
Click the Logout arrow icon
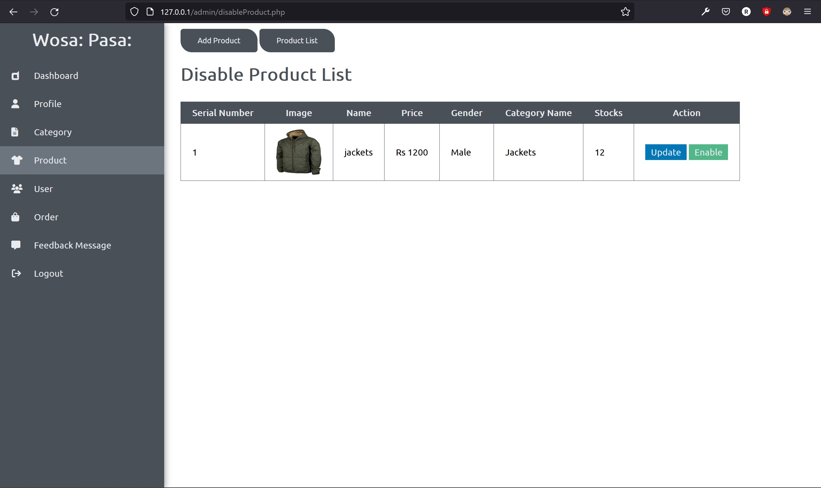click(16, 273)
